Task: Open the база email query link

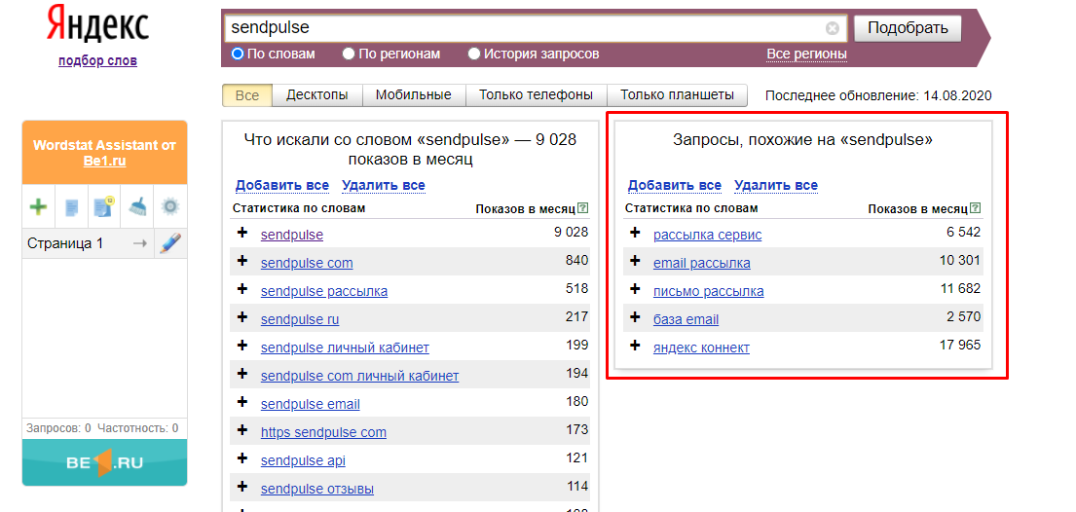Action: 686,320
